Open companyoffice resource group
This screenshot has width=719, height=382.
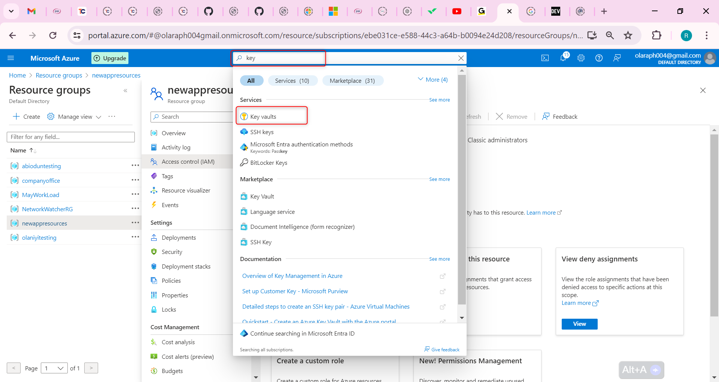click(41, 181)
